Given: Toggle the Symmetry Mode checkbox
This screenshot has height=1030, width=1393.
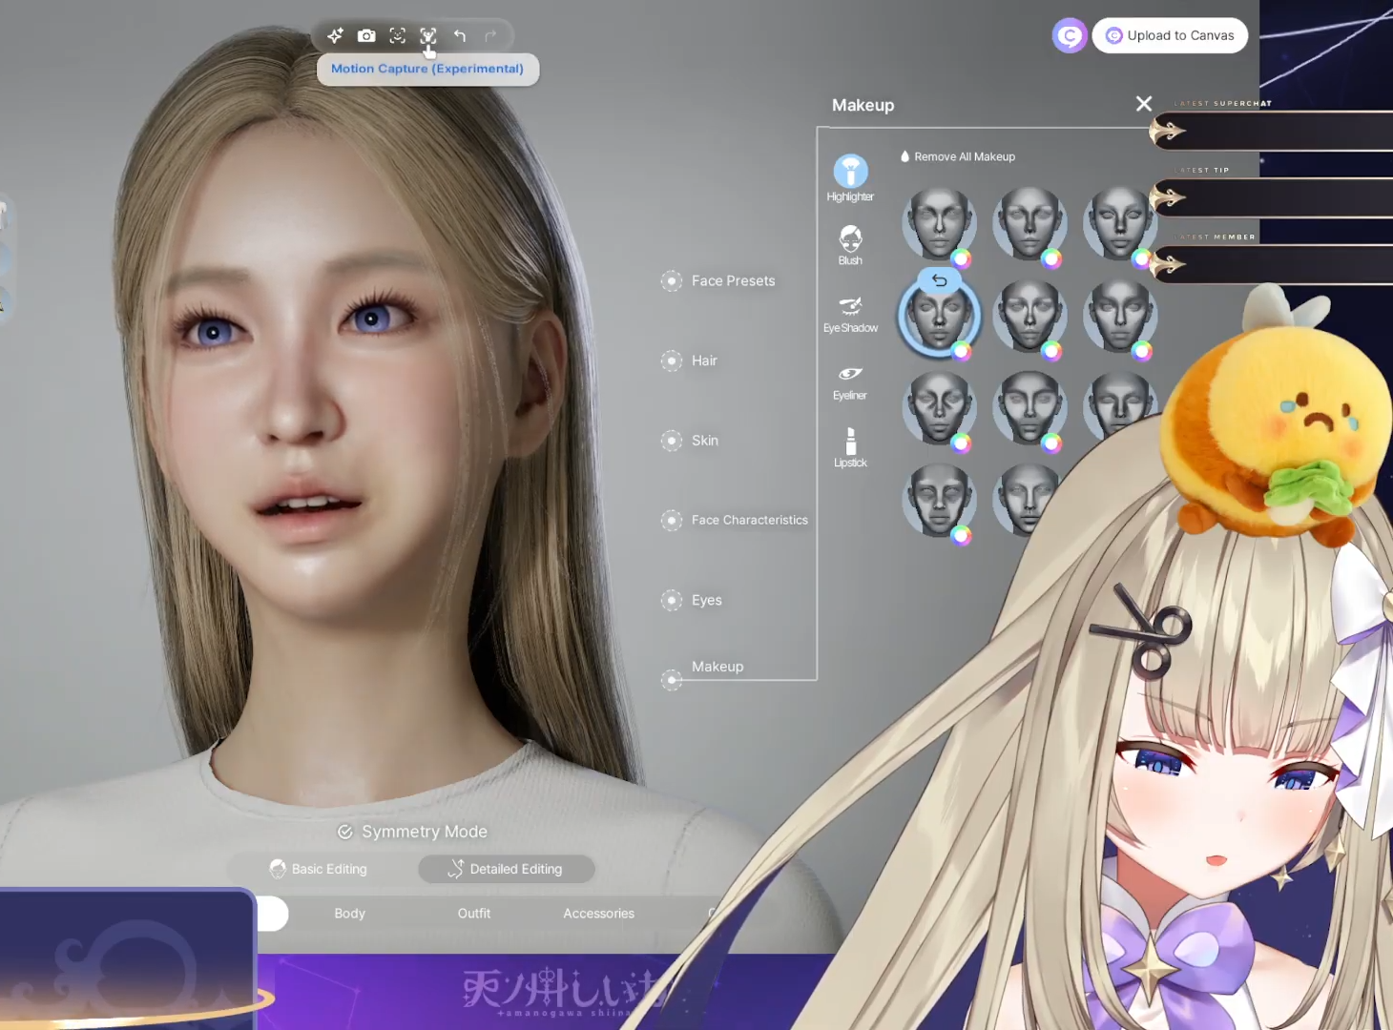Looking at the screenshot, I should coord(345,832).
